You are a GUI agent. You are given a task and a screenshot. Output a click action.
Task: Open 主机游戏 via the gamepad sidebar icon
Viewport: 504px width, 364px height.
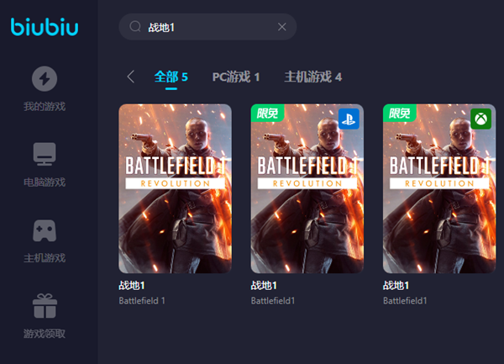click(45, 230)
